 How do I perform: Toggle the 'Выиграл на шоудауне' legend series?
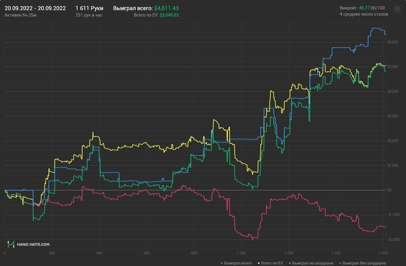(x=311, y=263)
